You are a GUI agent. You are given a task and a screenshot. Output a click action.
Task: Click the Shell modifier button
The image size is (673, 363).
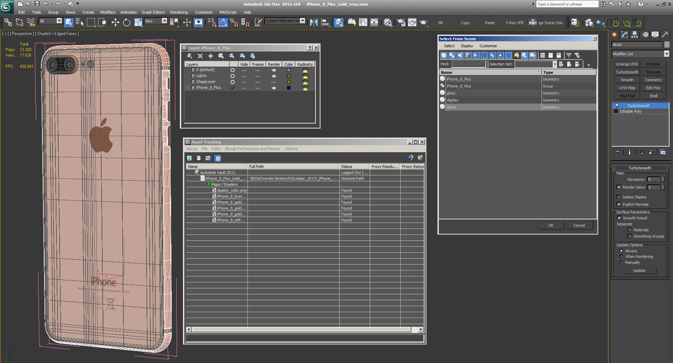(x=653, y=96)
